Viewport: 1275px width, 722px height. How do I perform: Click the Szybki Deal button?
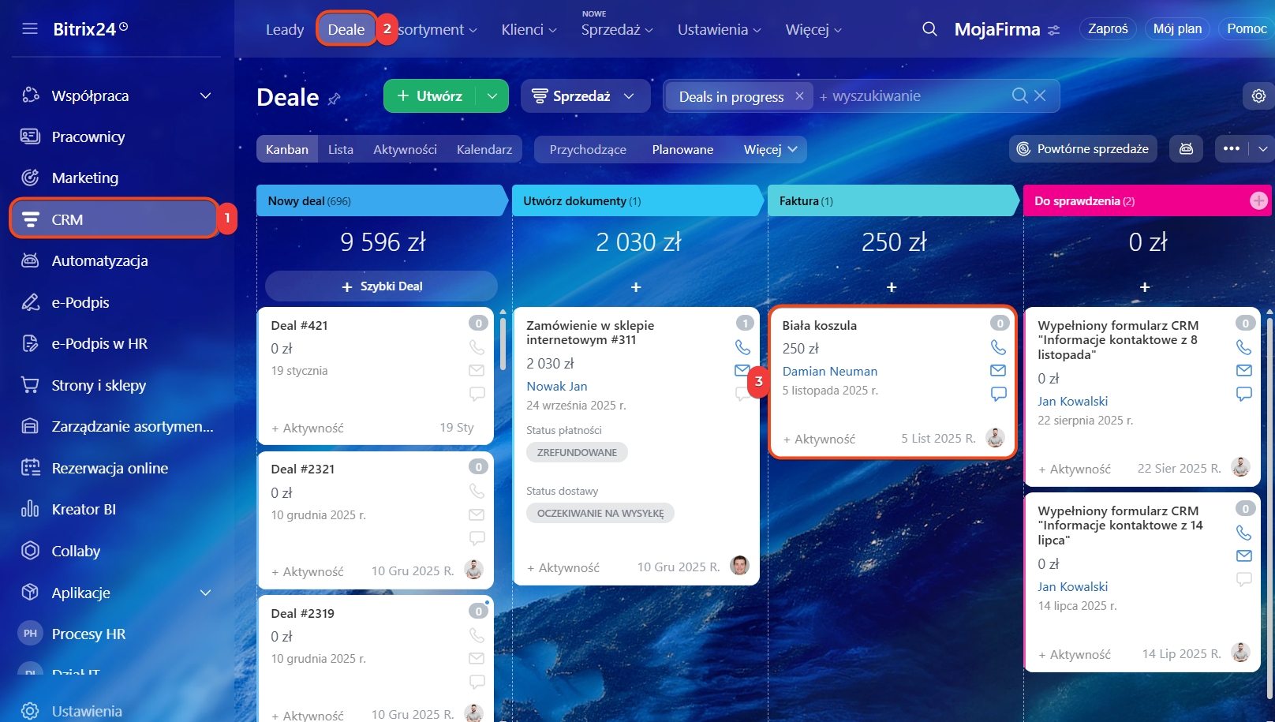(x=381, y=286)
